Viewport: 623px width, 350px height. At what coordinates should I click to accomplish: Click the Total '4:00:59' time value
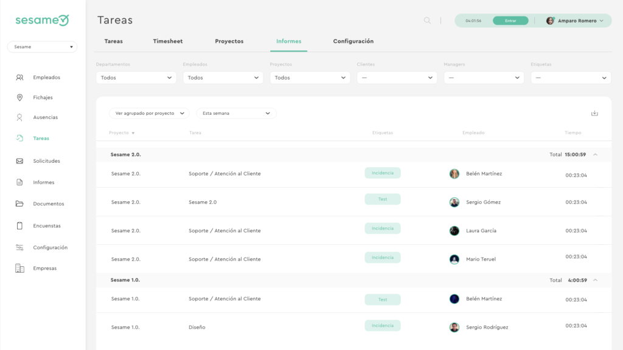pos(577,280)
